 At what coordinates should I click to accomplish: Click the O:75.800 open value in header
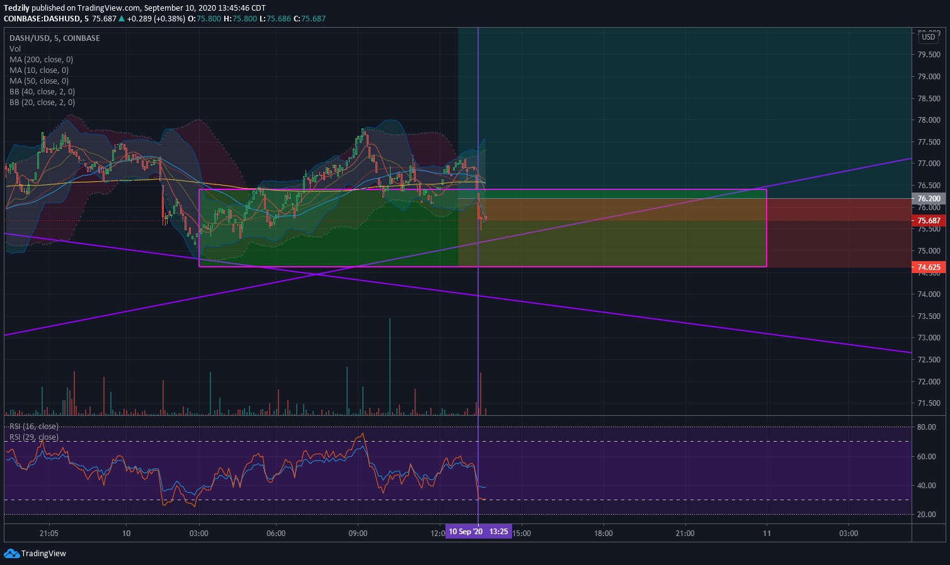[x=204, y=19]
